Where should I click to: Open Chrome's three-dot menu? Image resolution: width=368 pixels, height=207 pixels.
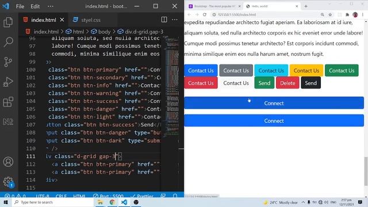(x=363, y=14)
